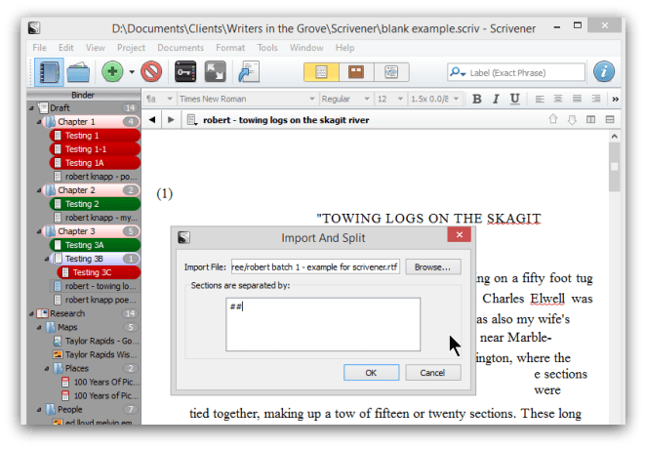
Task: Open the Regular font style dropdown
Action: pyautogui.click(x=345, y=99)
